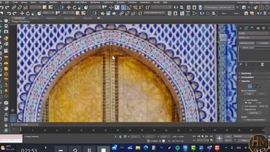270x152 pixels.
Task: Toggle Auto key mode
Action: [x=228, y=136]
